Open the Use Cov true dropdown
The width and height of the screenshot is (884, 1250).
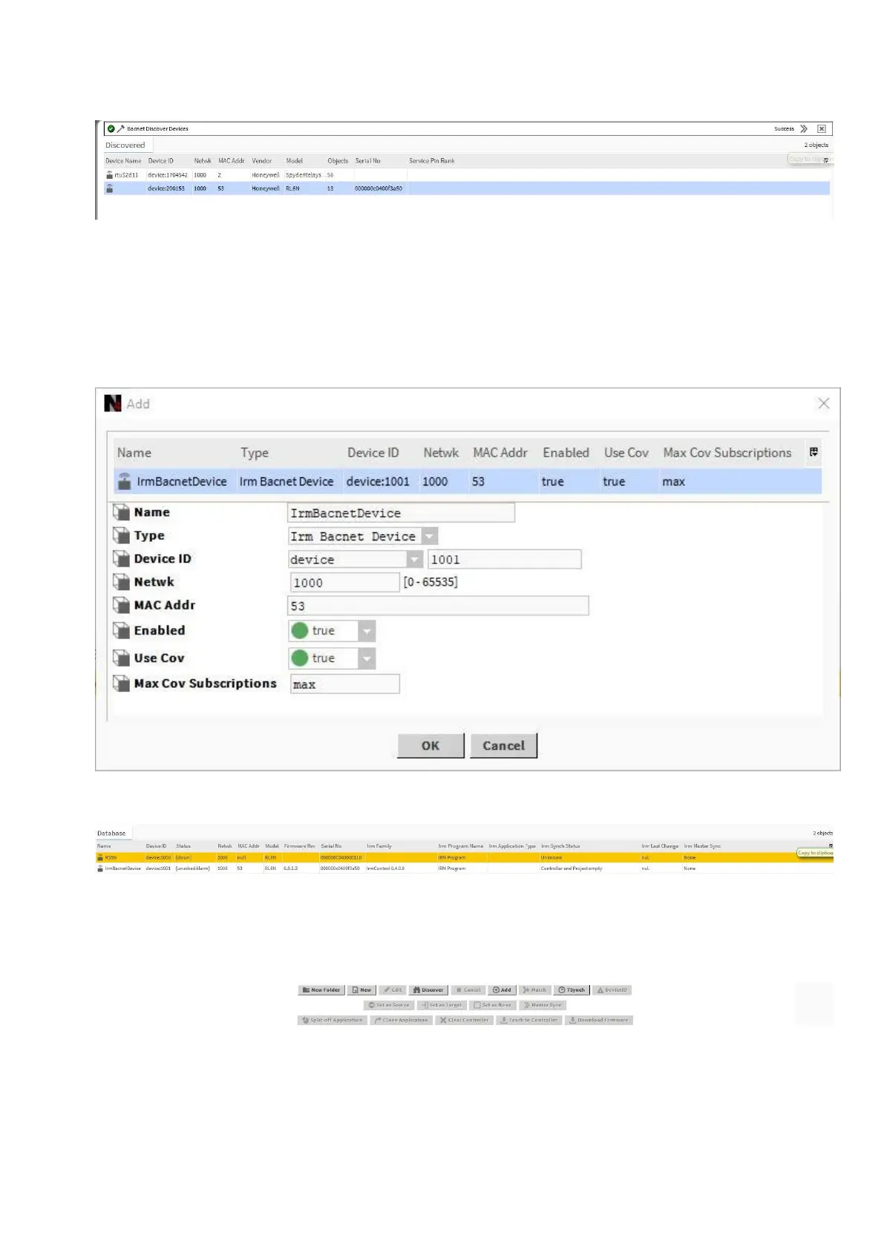click(367, 658)
